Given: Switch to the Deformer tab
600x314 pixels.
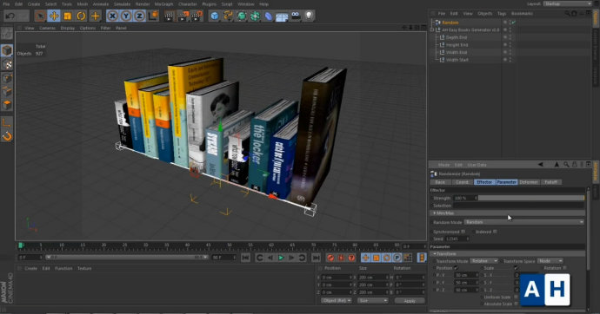Looking at the screenshot, I should tap(529, 182).
